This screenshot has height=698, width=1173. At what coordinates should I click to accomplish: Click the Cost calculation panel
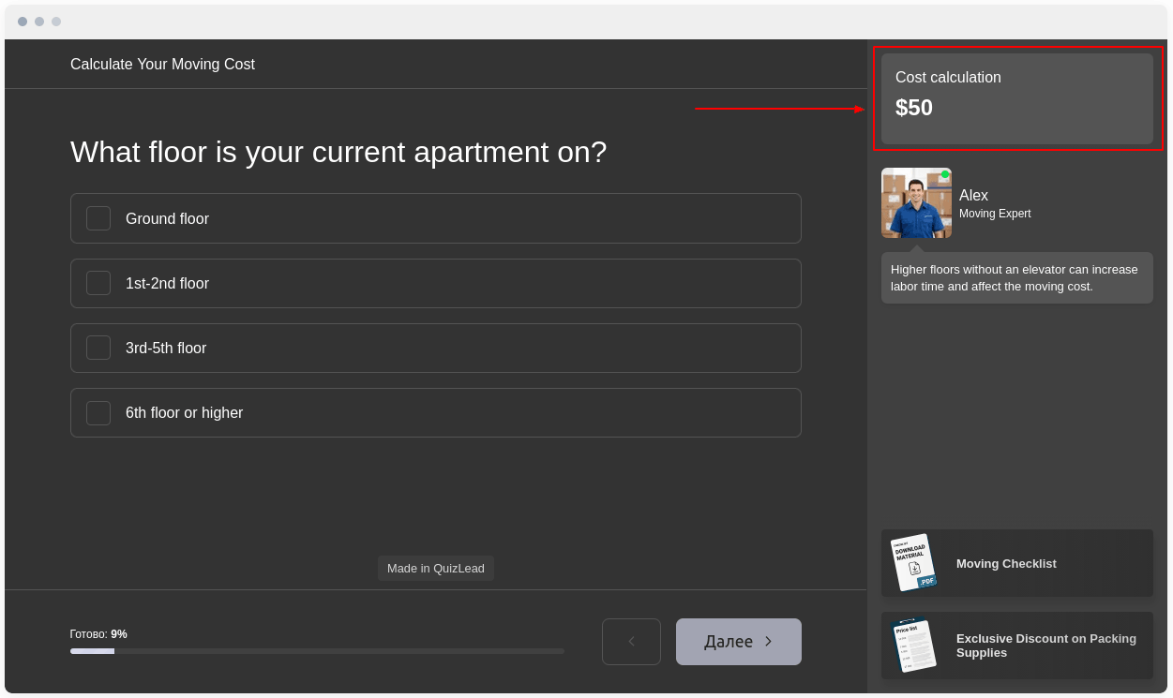(x=1017, y=98)
